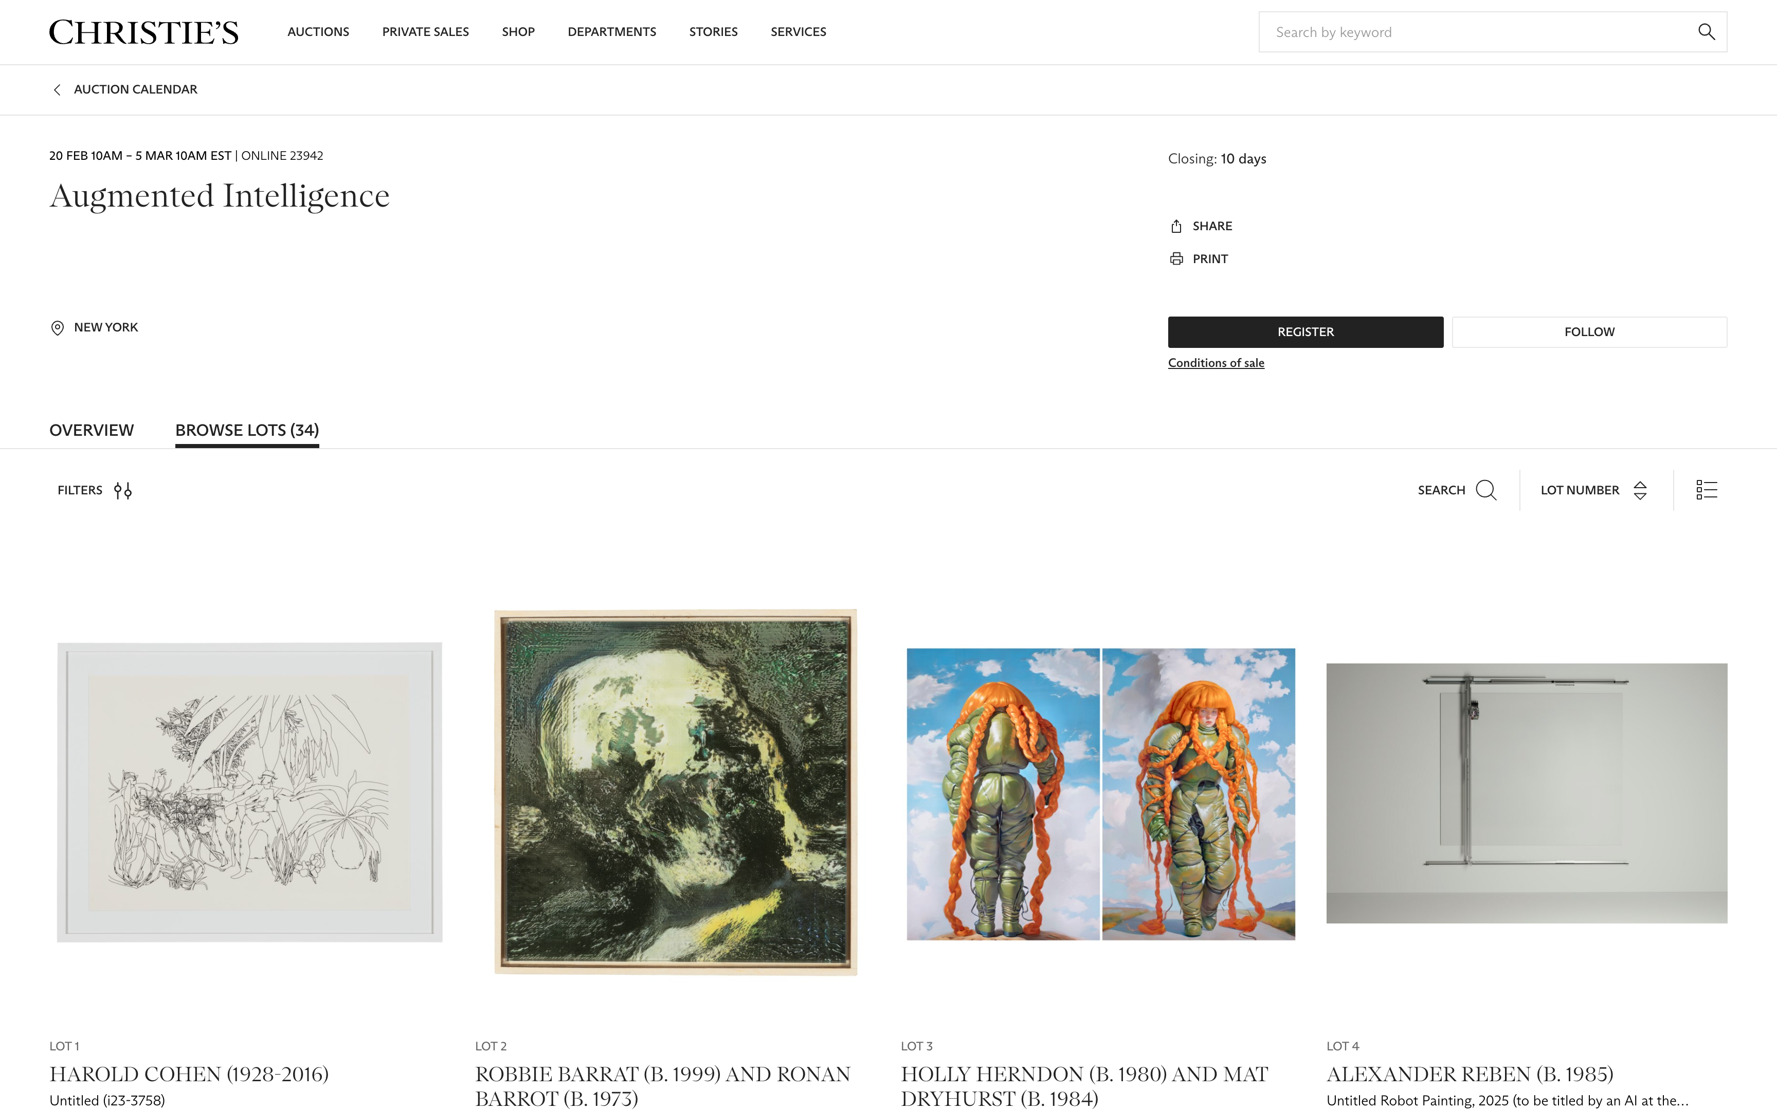Image resolution: width=1777 pixels, height=1110 pixels.
Task: Expand the Lot Number sort dropdown
Action: pyautogui.click(x=1593, y=490)
